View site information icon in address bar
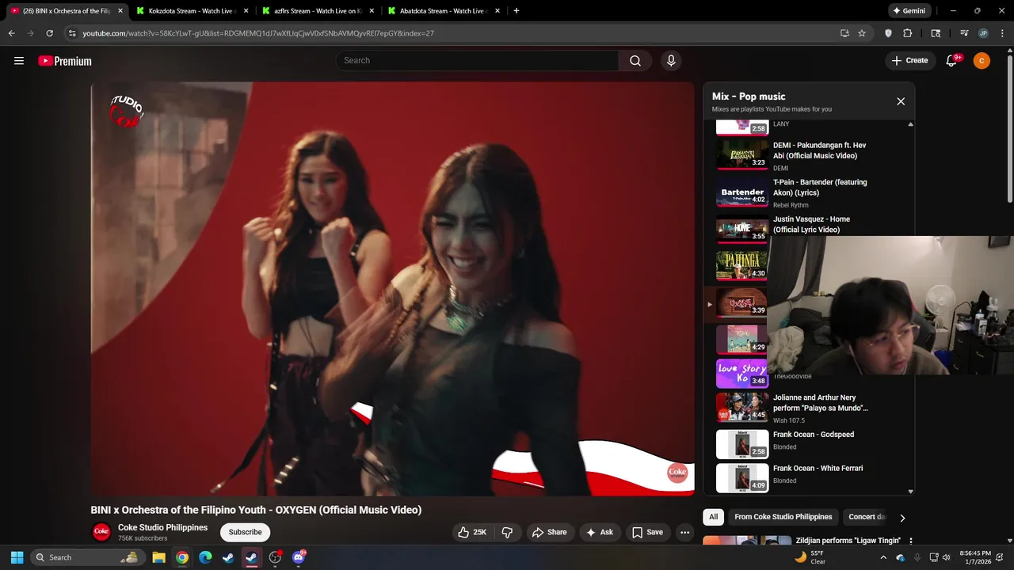Viewport: 1014px width, 570px height. coord(72,33)
